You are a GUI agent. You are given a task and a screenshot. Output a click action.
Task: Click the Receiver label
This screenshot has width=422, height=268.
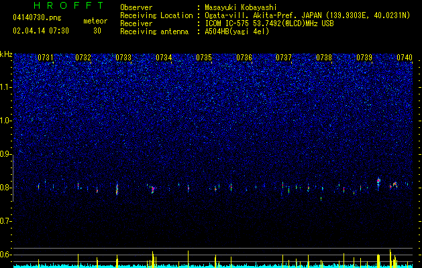pos(136,23)
